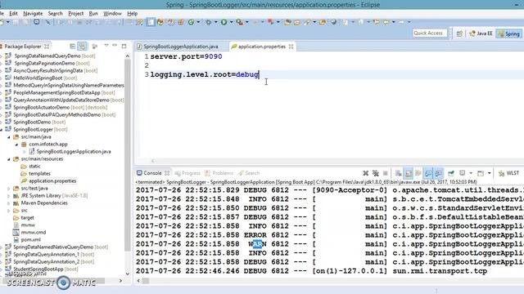Click the Run Last Tool external tools icon
The height and width of the screenshot is (294, 524).
point(239,22)
